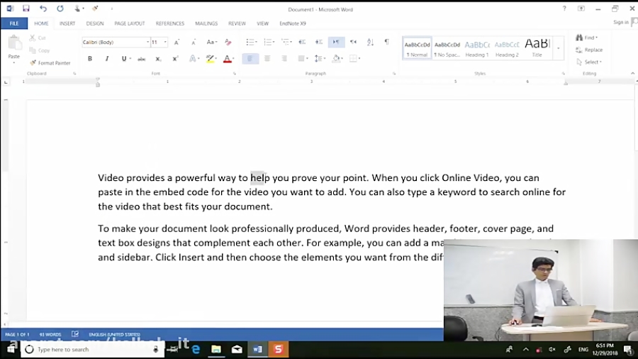Apply the Heading 1 style
The image size is (638, 359).
(x=477, y=48)
